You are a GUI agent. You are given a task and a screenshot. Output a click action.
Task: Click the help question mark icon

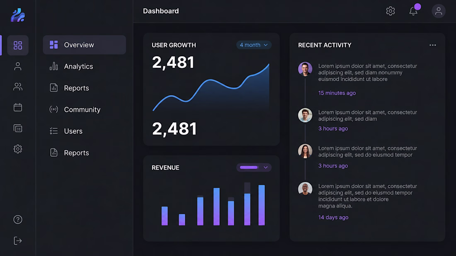tap(18, 220)
